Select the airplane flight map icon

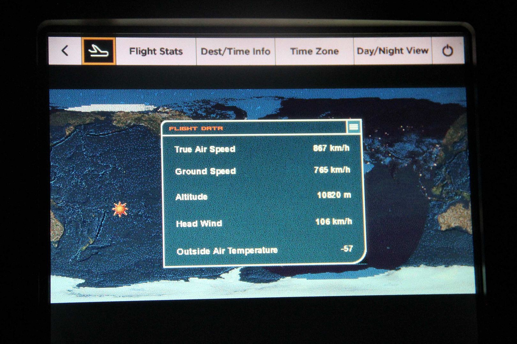click(99, 51)
